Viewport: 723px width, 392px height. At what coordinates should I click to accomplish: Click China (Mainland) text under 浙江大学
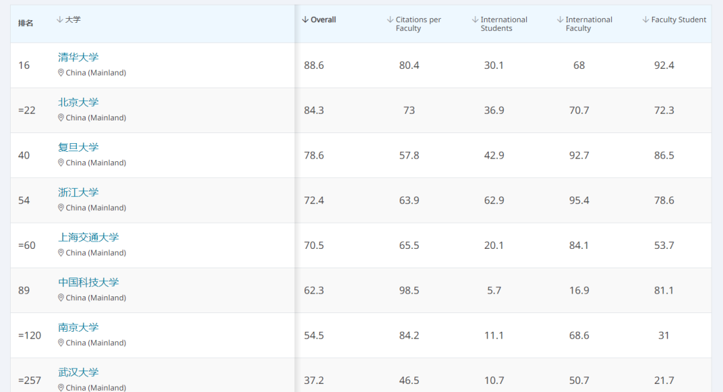(96, 208)
